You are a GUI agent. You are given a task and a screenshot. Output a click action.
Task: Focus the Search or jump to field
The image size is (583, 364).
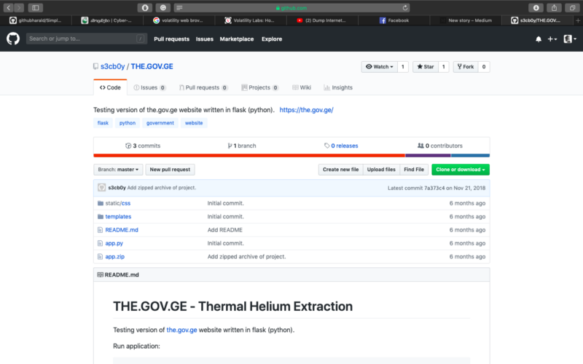coord(86,39)
